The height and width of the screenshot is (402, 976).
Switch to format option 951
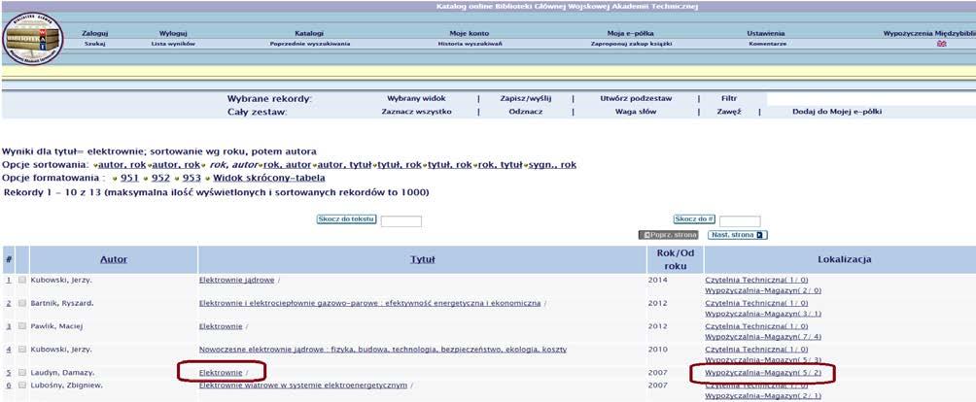pos(129,179)
